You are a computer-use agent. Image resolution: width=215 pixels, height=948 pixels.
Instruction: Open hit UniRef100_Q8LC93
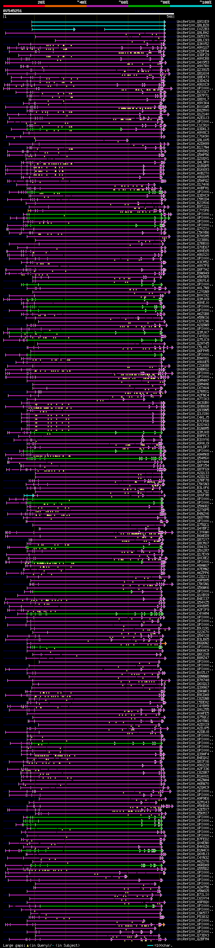pos(193,40)
